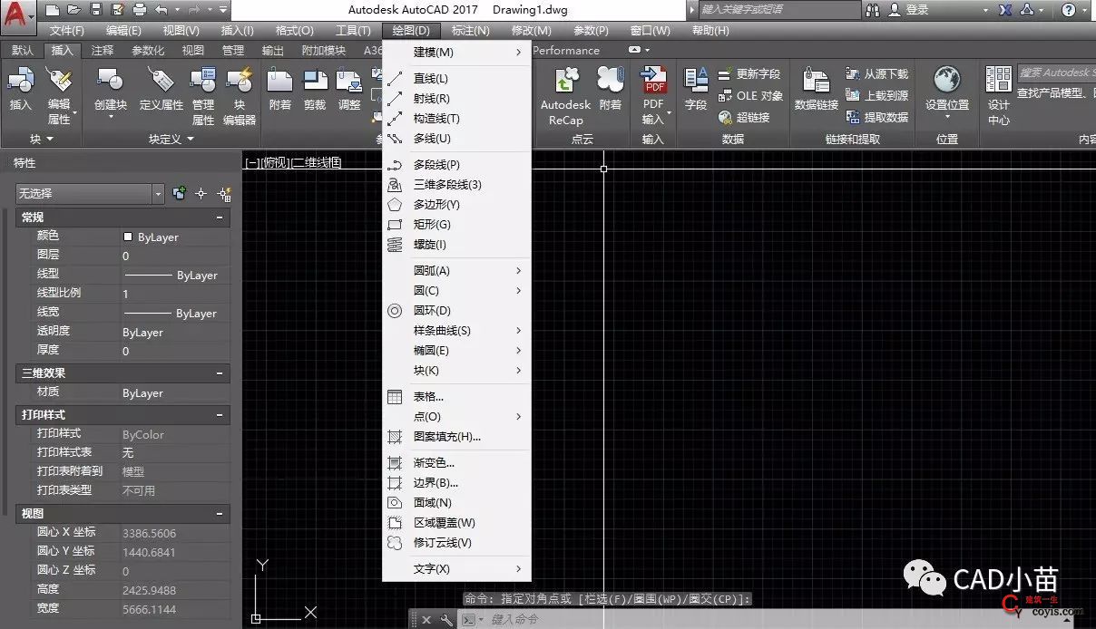Click the 登录 sign-in button
Screen dimensions: 1096x629
pyautogui.click(x=909, y=10)
